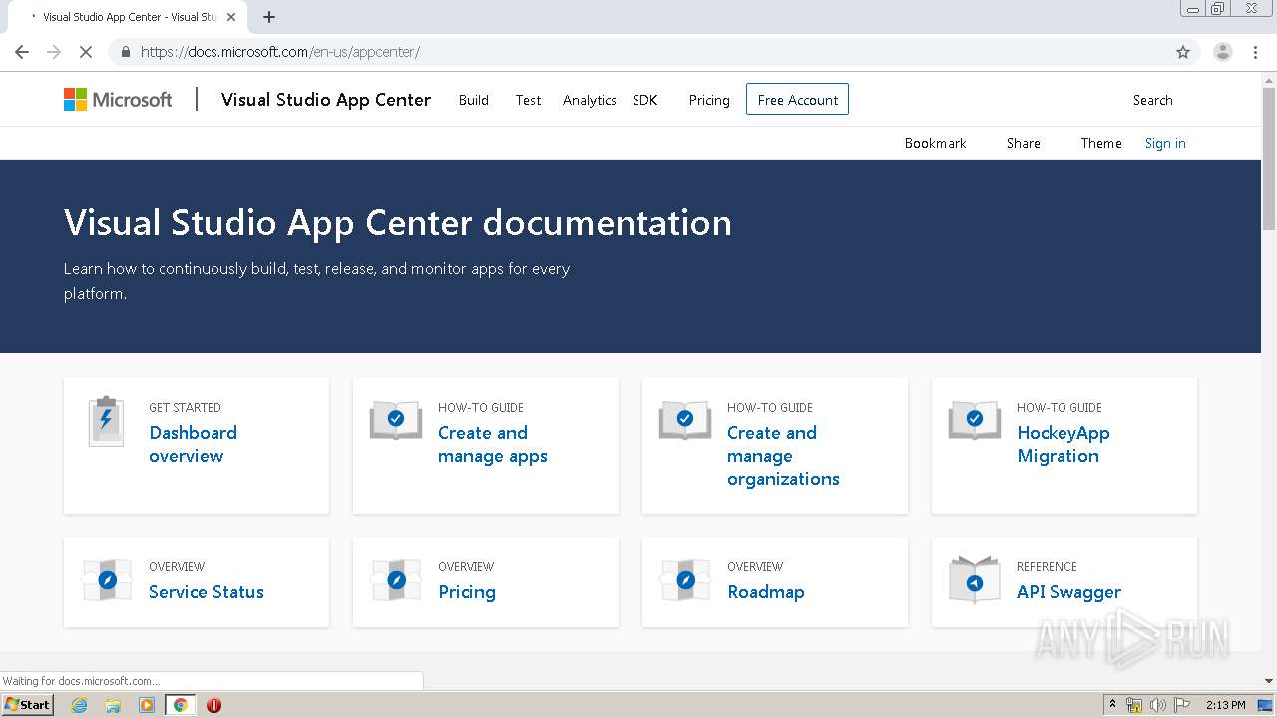
Task: Open the Analytics menu item
Action: pos(589,100)
